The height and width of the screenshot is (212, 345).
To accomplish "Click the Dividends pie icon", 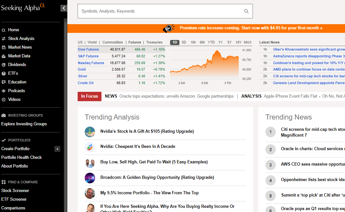I will tap(4, 65).
